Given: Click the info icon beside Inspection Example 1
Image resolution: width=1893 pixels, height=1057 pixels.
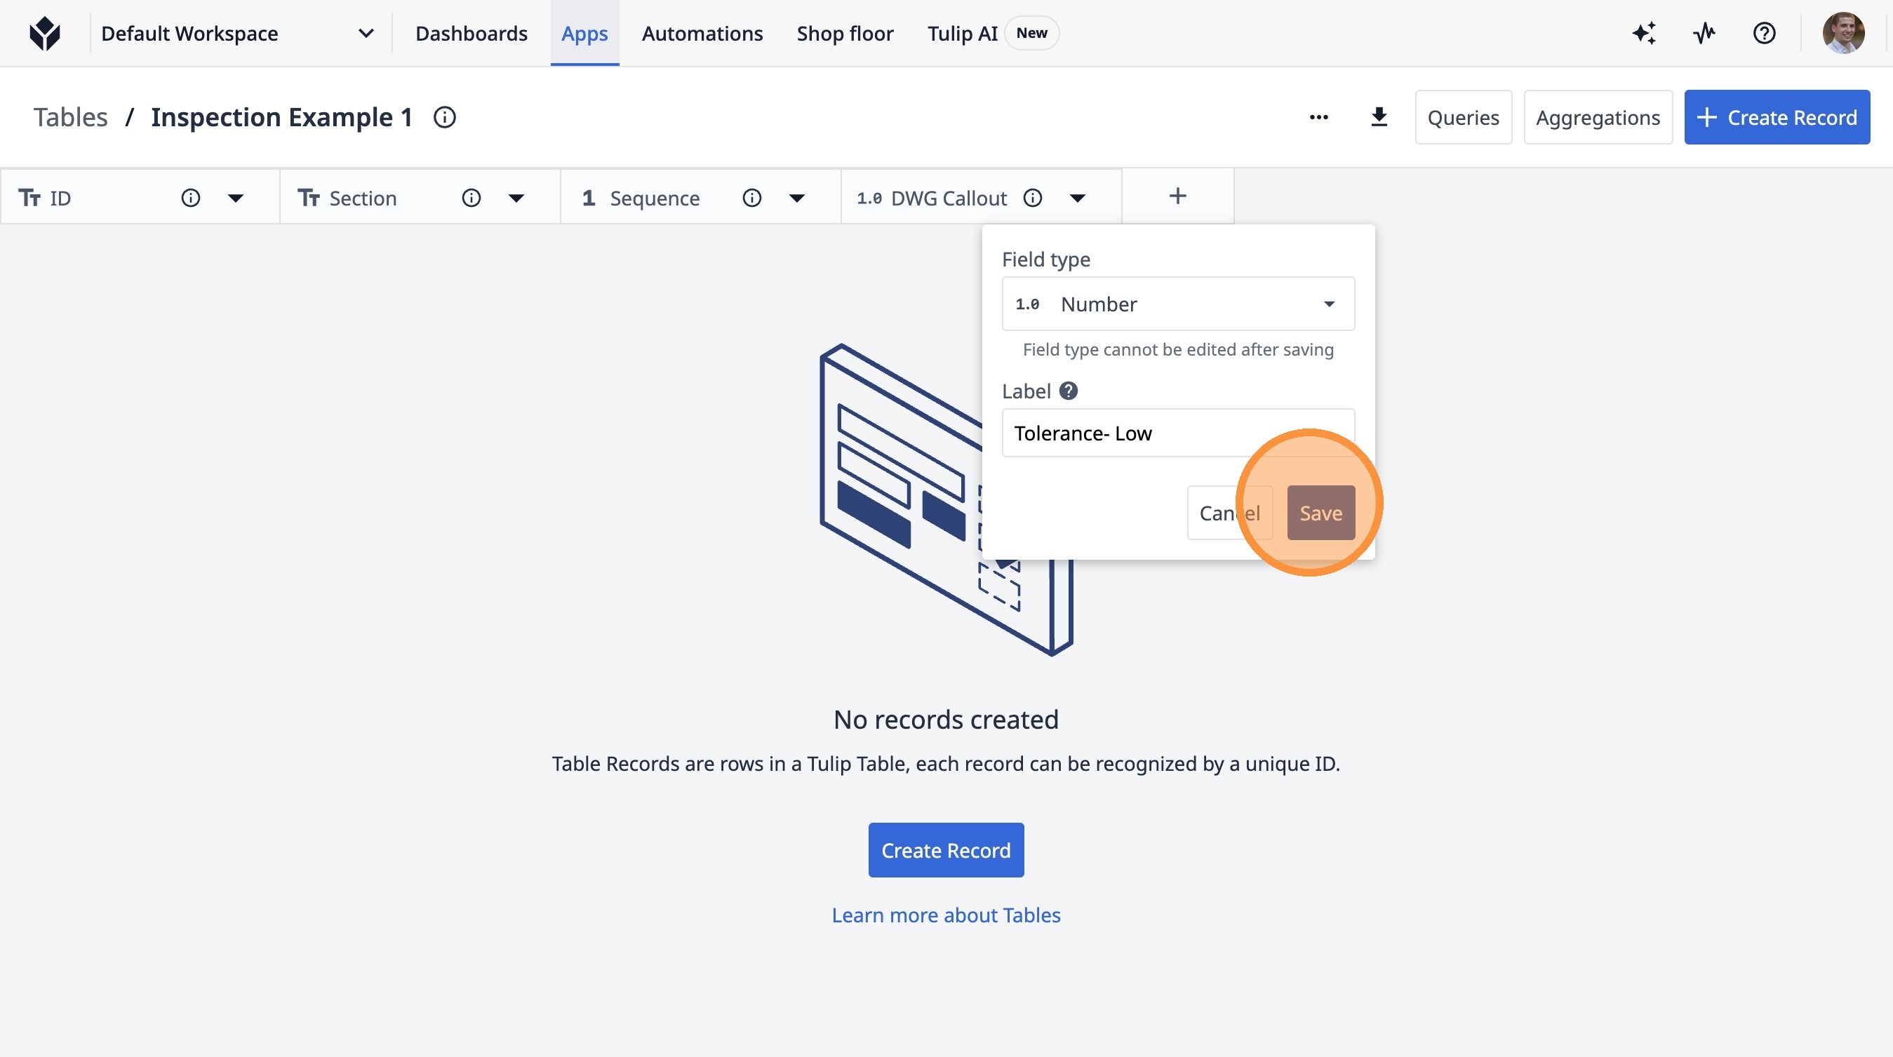Looking at the screenshot, I should [445, 118].
